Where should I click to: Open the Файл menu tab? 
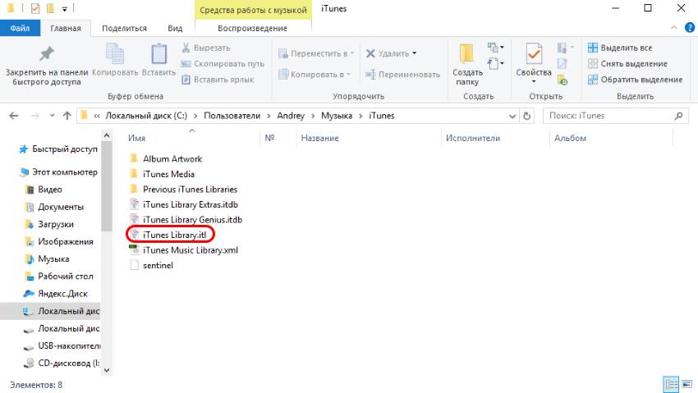click(x=21, y=28)
